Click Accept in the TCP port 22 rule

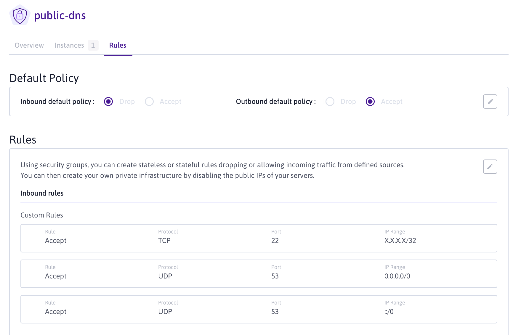[x=56, y=241]
